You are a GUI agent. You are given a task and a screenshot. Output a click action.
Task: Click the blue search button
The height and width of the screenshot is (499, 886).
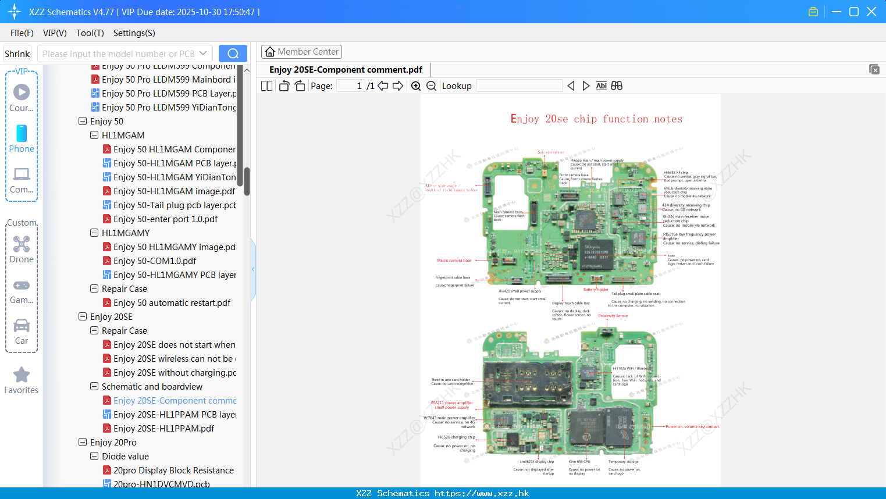click(x=233, y=54)
